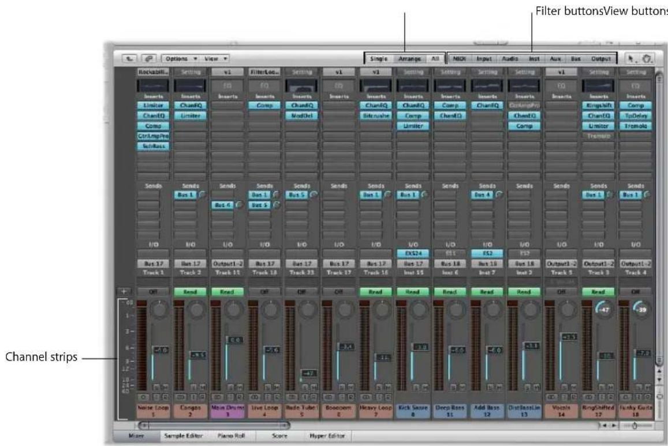Solo the Noise Loop channel strip
Image resolution: width=668 pixels, height=446 pixels.
[156, 387]
